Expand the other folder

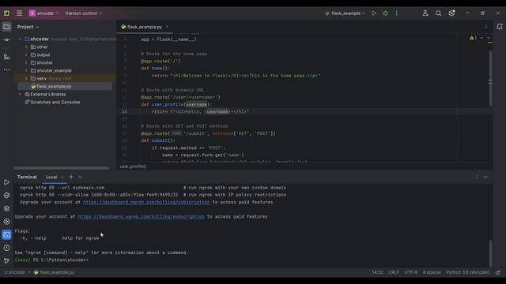pos(26,47)
